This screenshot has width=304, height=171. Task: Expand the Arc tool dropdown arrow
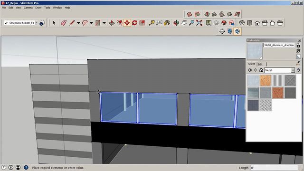[91, 23]
